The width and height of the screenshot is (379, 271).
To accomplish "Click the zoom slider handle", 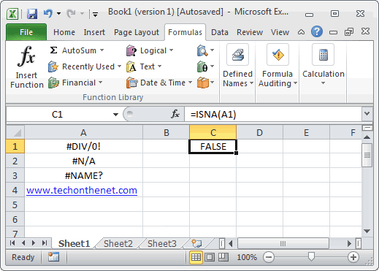I will click(x=311, y=256).
